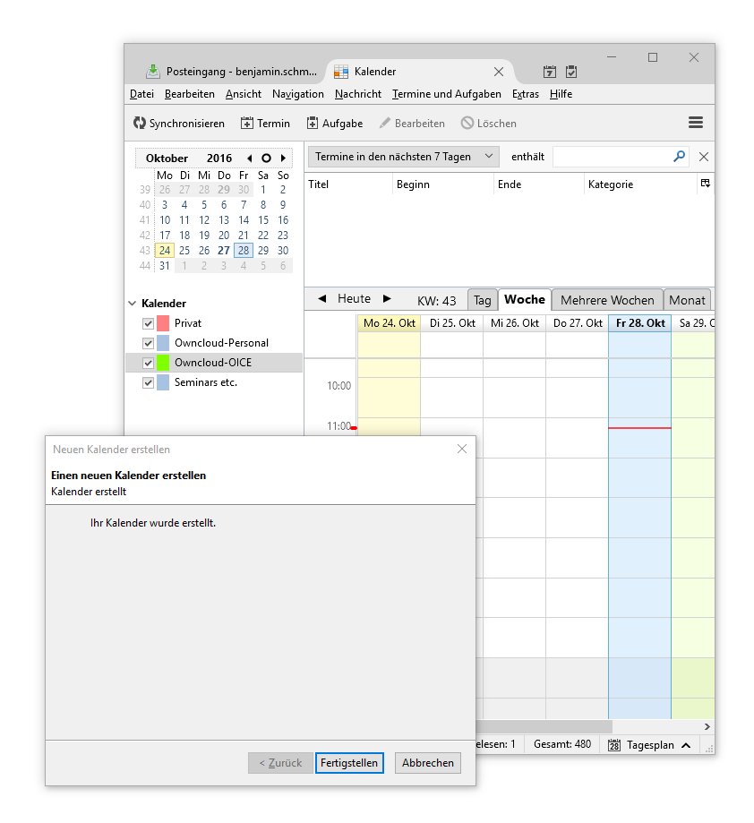Click the Fertigstellen button
754x823 pixels.
349,763
